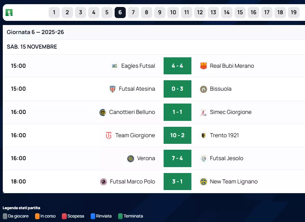Open the 4 - 4 match score
This screenshot has width=305, height=222.
[x=177, y=66]
